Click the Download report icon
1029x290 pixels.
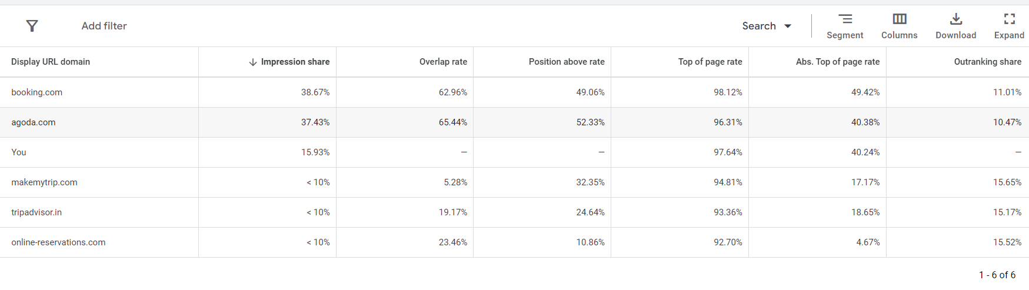pos(956,19)
